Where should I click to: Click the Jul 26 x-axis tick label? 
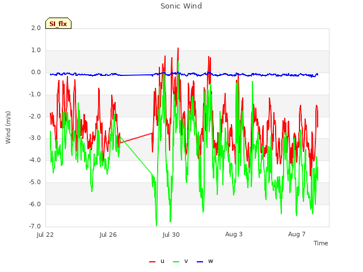[x=108, y=235]
